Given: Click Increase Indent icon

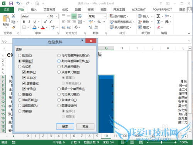Looking at the screenshot, I should (x=69, y=27).
